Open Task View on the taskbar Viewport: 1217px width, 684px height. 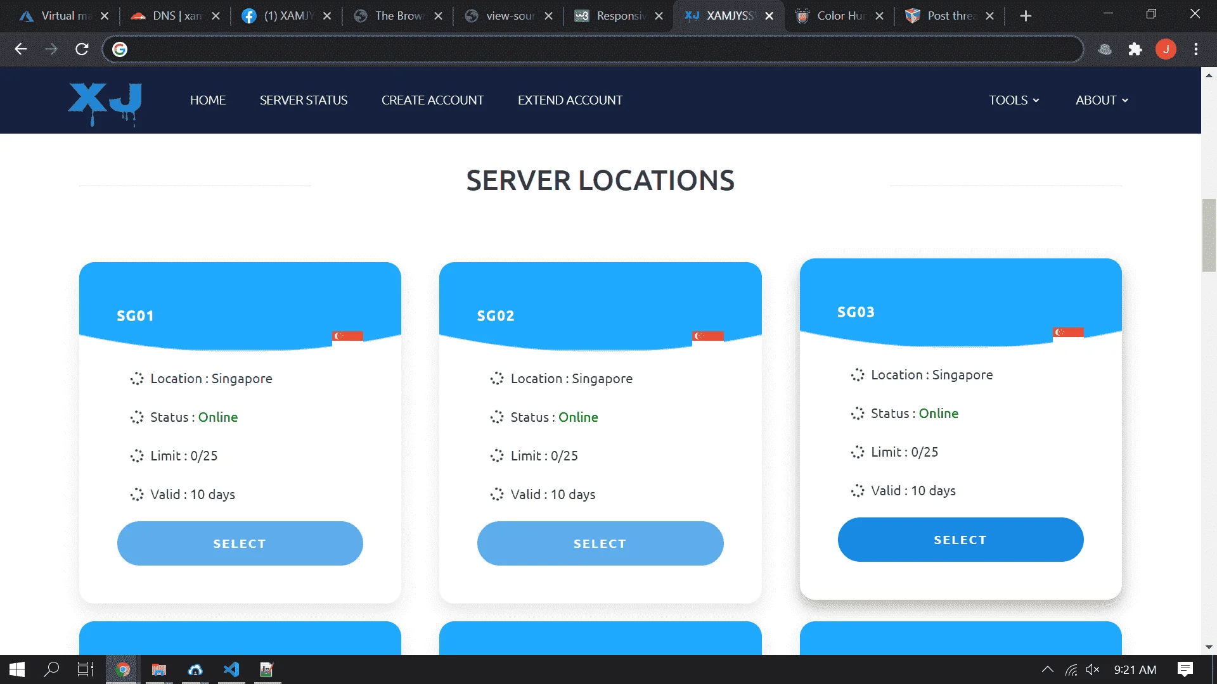[85, 669]
